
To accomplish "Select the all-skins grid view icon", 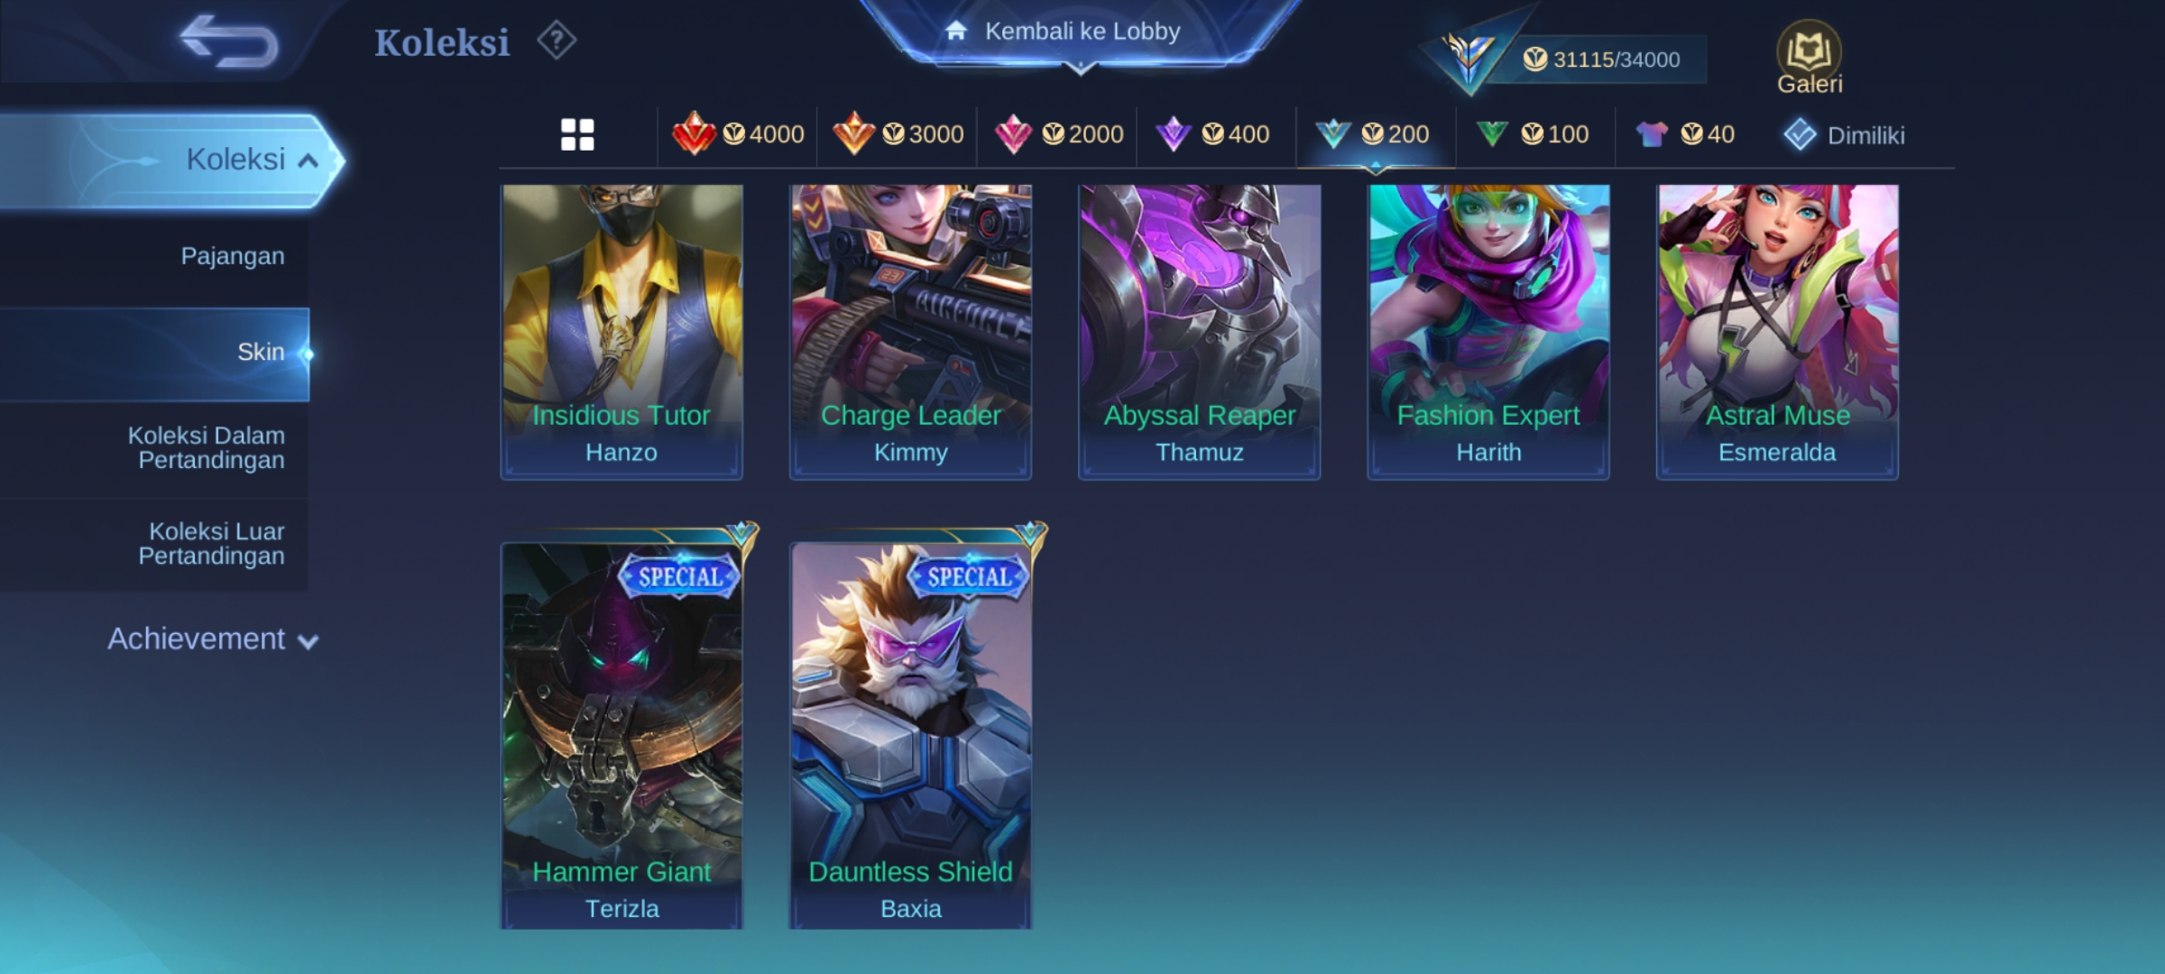I will coord(577,134).
